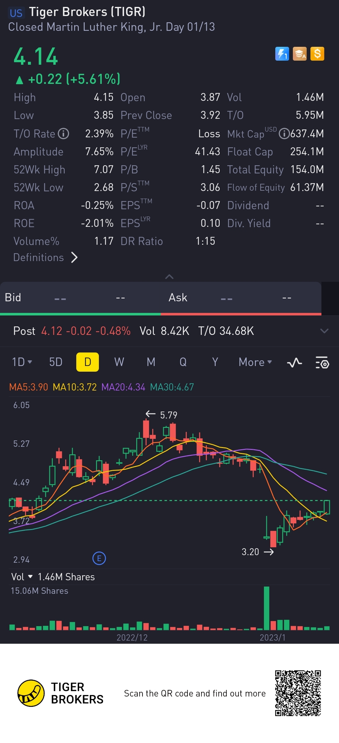This screenshot has width=339, height=743.
Task: Tap the latest green candlestick on chart
Action: pyautogui.click(x=327, y=507)
